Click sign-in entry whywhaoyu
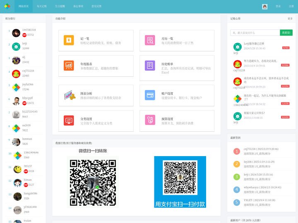 coord(262,190)
